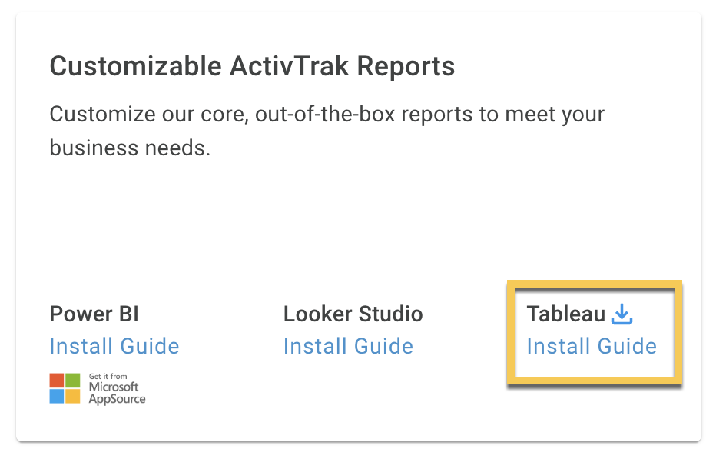Click the Tableau download icon

pyautogui.click(x=622, y=314)
